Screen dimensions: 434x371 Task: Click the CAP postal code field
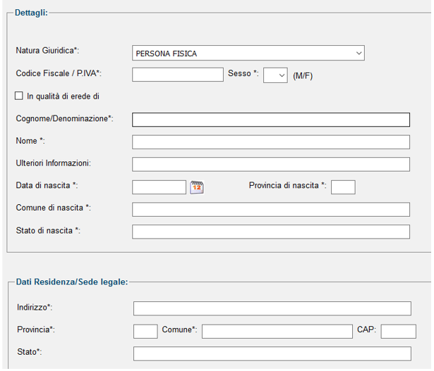click(399, 332)
